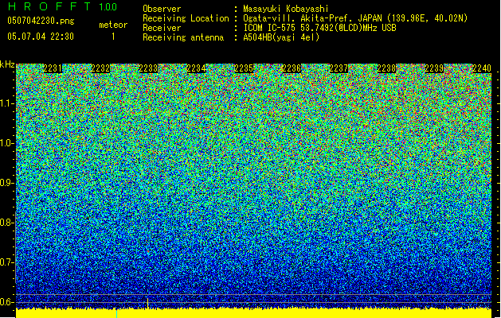Click the kHz axis unit label
This screenshot has width=501, height=318.
pos(7,64)
